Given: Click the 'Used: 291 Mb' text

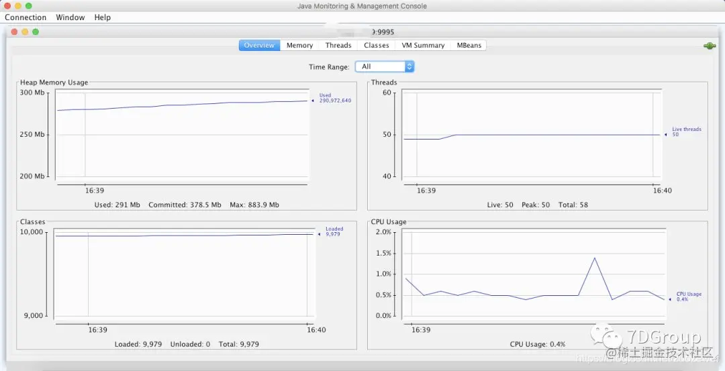Looking at the screenshot, I should 117,205.
